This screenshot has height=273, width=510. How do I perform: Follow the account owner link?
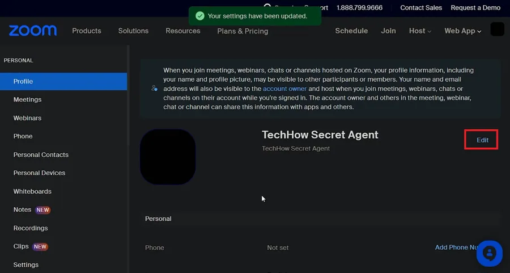point(284,89)
